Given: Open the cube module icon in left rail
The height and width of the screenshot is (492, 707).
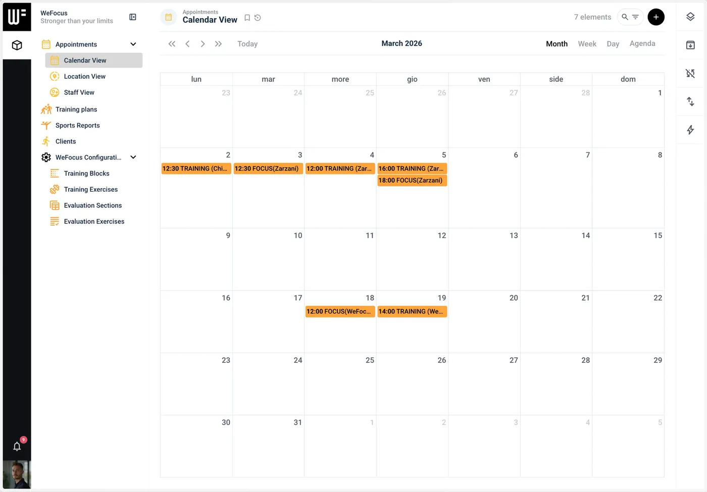Looking at the screenshot, I should (17, 45).
